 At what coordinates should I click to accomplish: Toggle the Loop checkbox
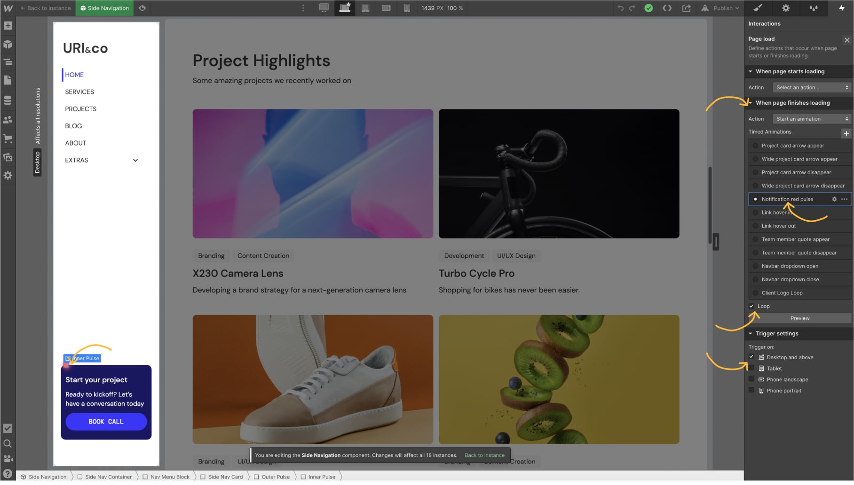[751, 306]
